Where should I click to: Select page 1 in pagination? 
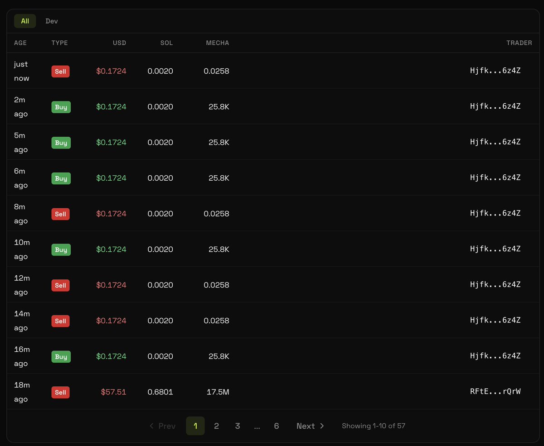[195, 426]
